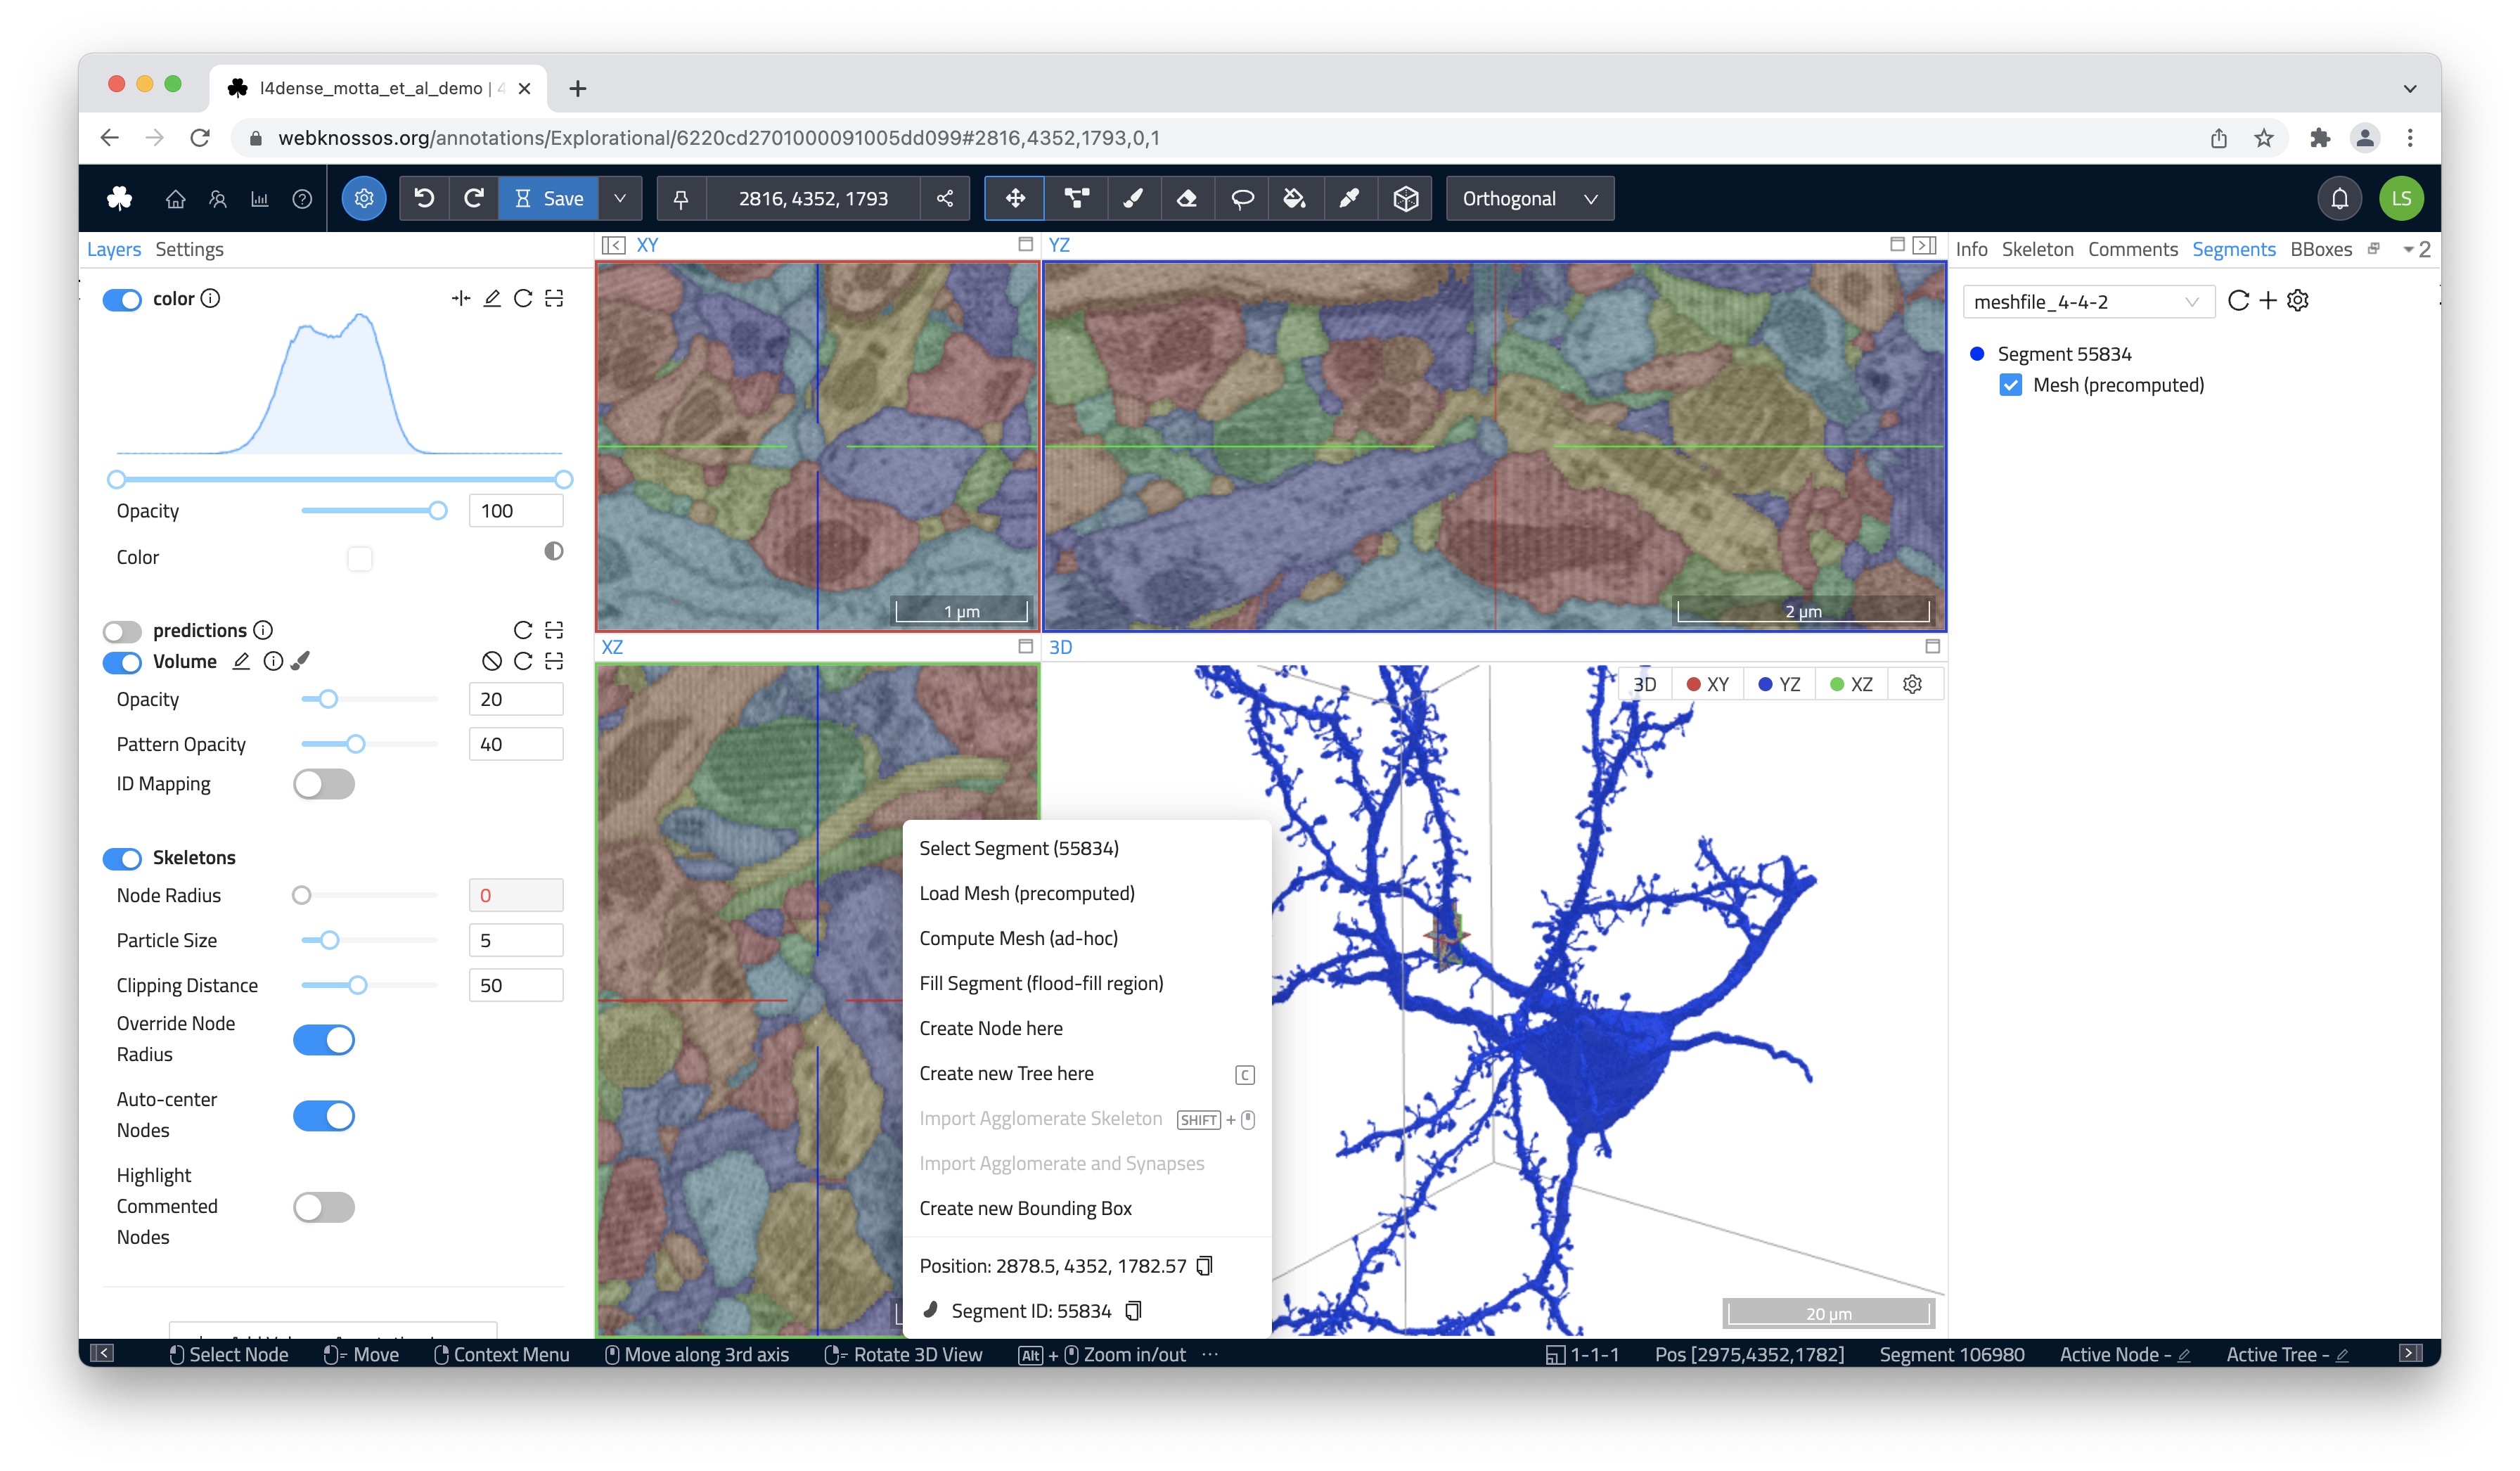This screenshot has height=1471, width=2520.
Task: Select the Skeleton tool
Action: [1076, 199]
